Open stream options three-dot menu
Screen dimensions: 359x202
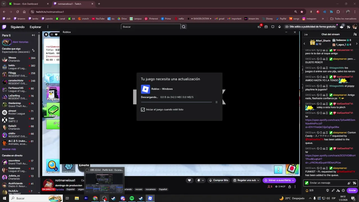[295, 187]
